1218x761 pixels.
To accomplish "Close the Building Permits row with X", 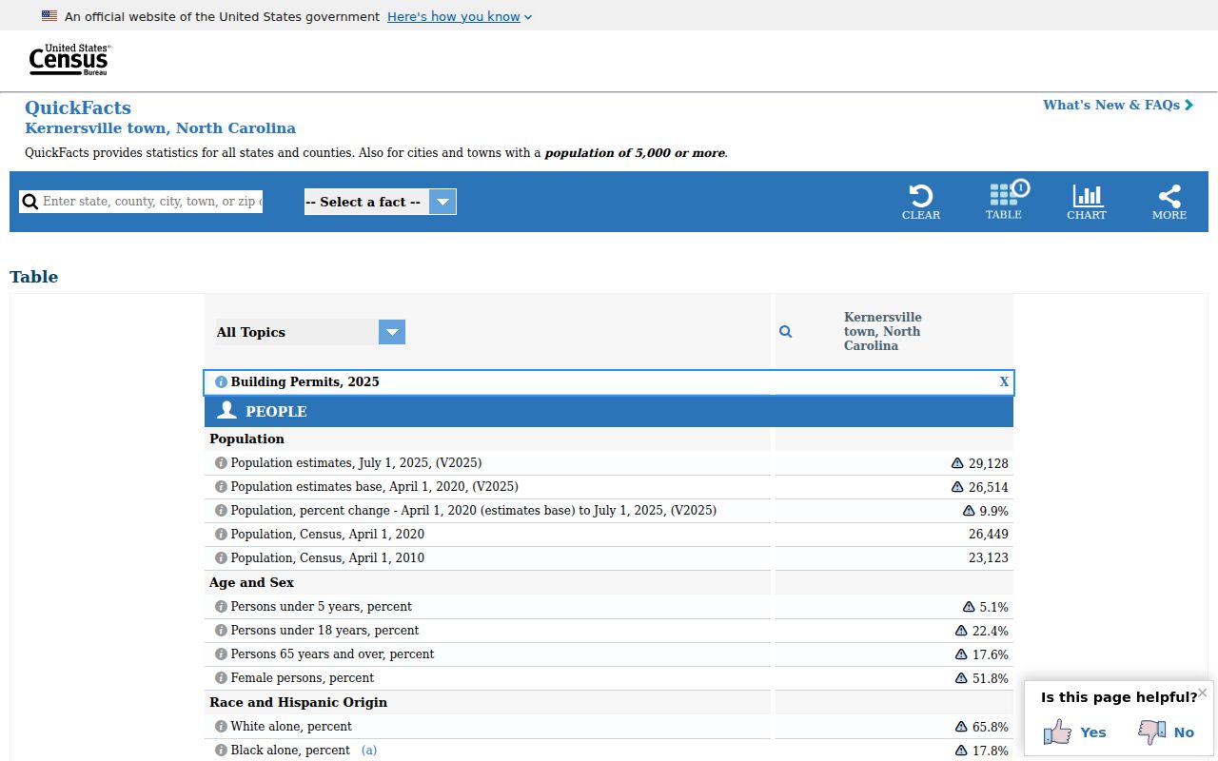I will pyautogui.click(x=1004, y=381).
